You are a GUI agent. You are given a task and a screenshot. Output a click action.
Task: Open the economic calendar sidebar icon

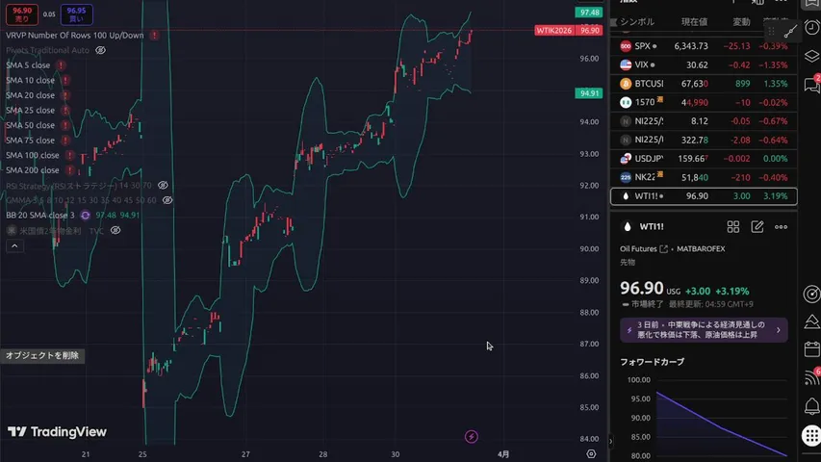811,349
